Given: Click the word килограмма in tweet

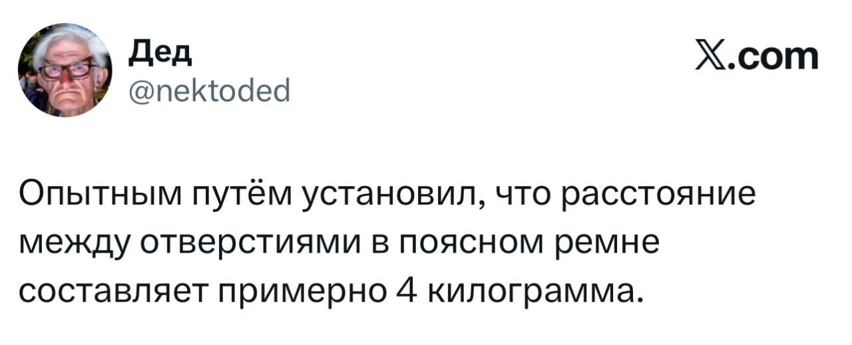Looking at the screenshot, I should click(x=527, y=291).
